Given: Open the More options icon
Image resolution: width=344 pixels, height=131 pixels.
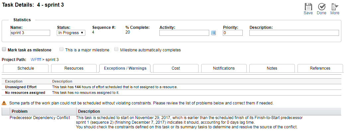Looking at the screenshot, I should [335, 7].
